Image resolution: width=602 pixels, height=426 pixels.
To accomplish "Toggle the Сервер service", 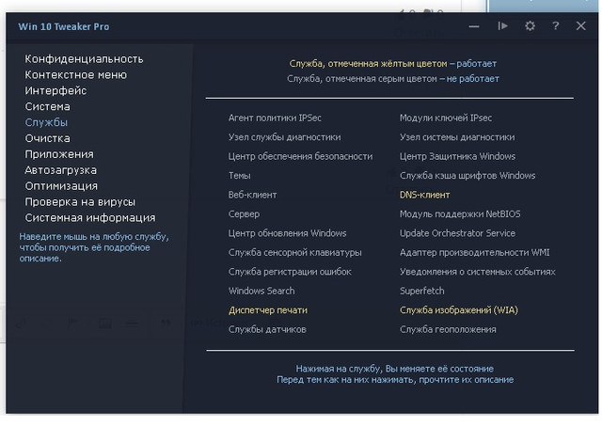I will tap(245, 213).
